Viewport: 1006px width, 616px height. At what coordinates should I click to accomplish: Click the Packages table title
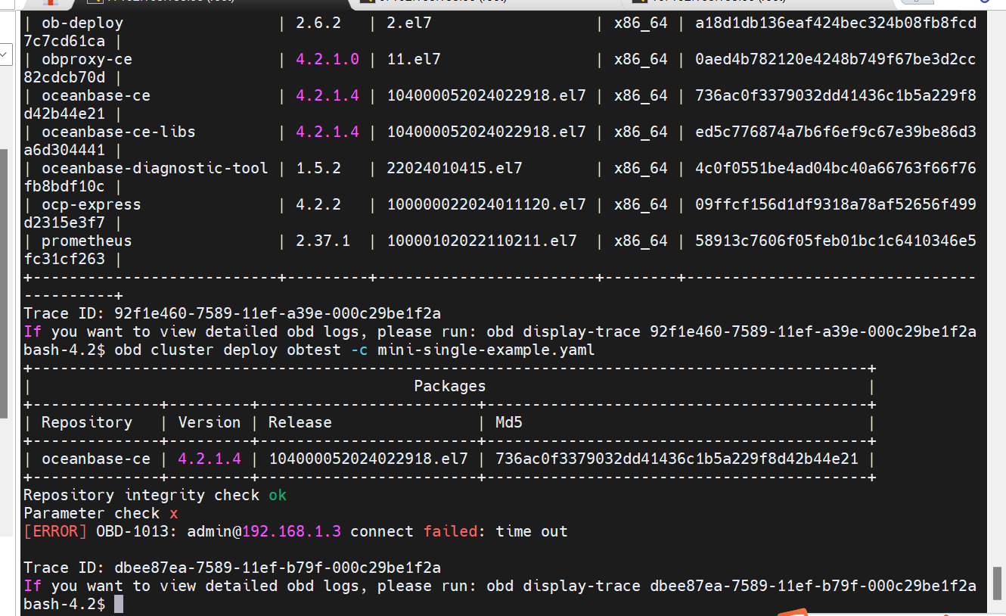[x=449, y=386]
